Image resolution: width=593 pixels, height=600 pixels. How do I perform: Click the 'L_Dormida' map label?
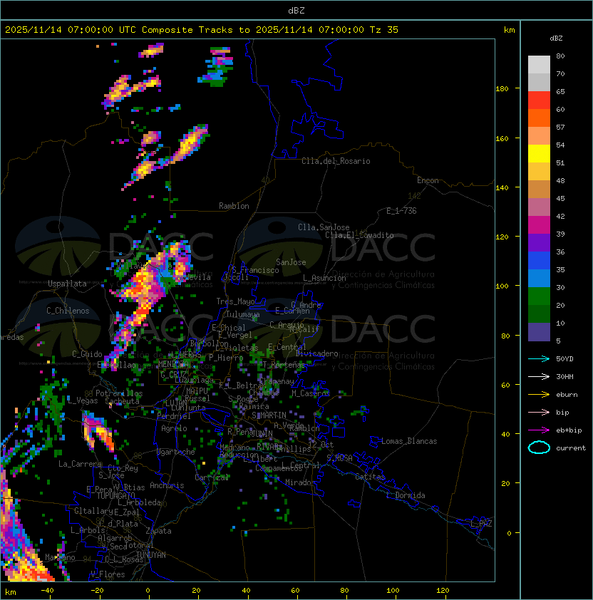(406, 495)
